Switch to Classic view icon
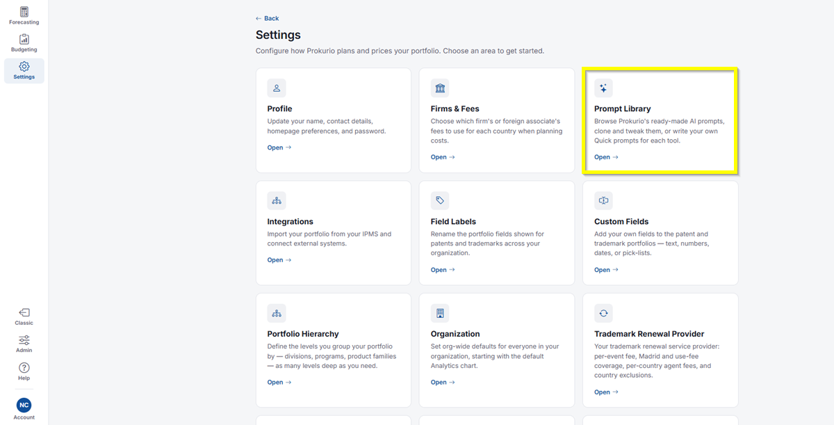834x425 pixels. (24, 312)
